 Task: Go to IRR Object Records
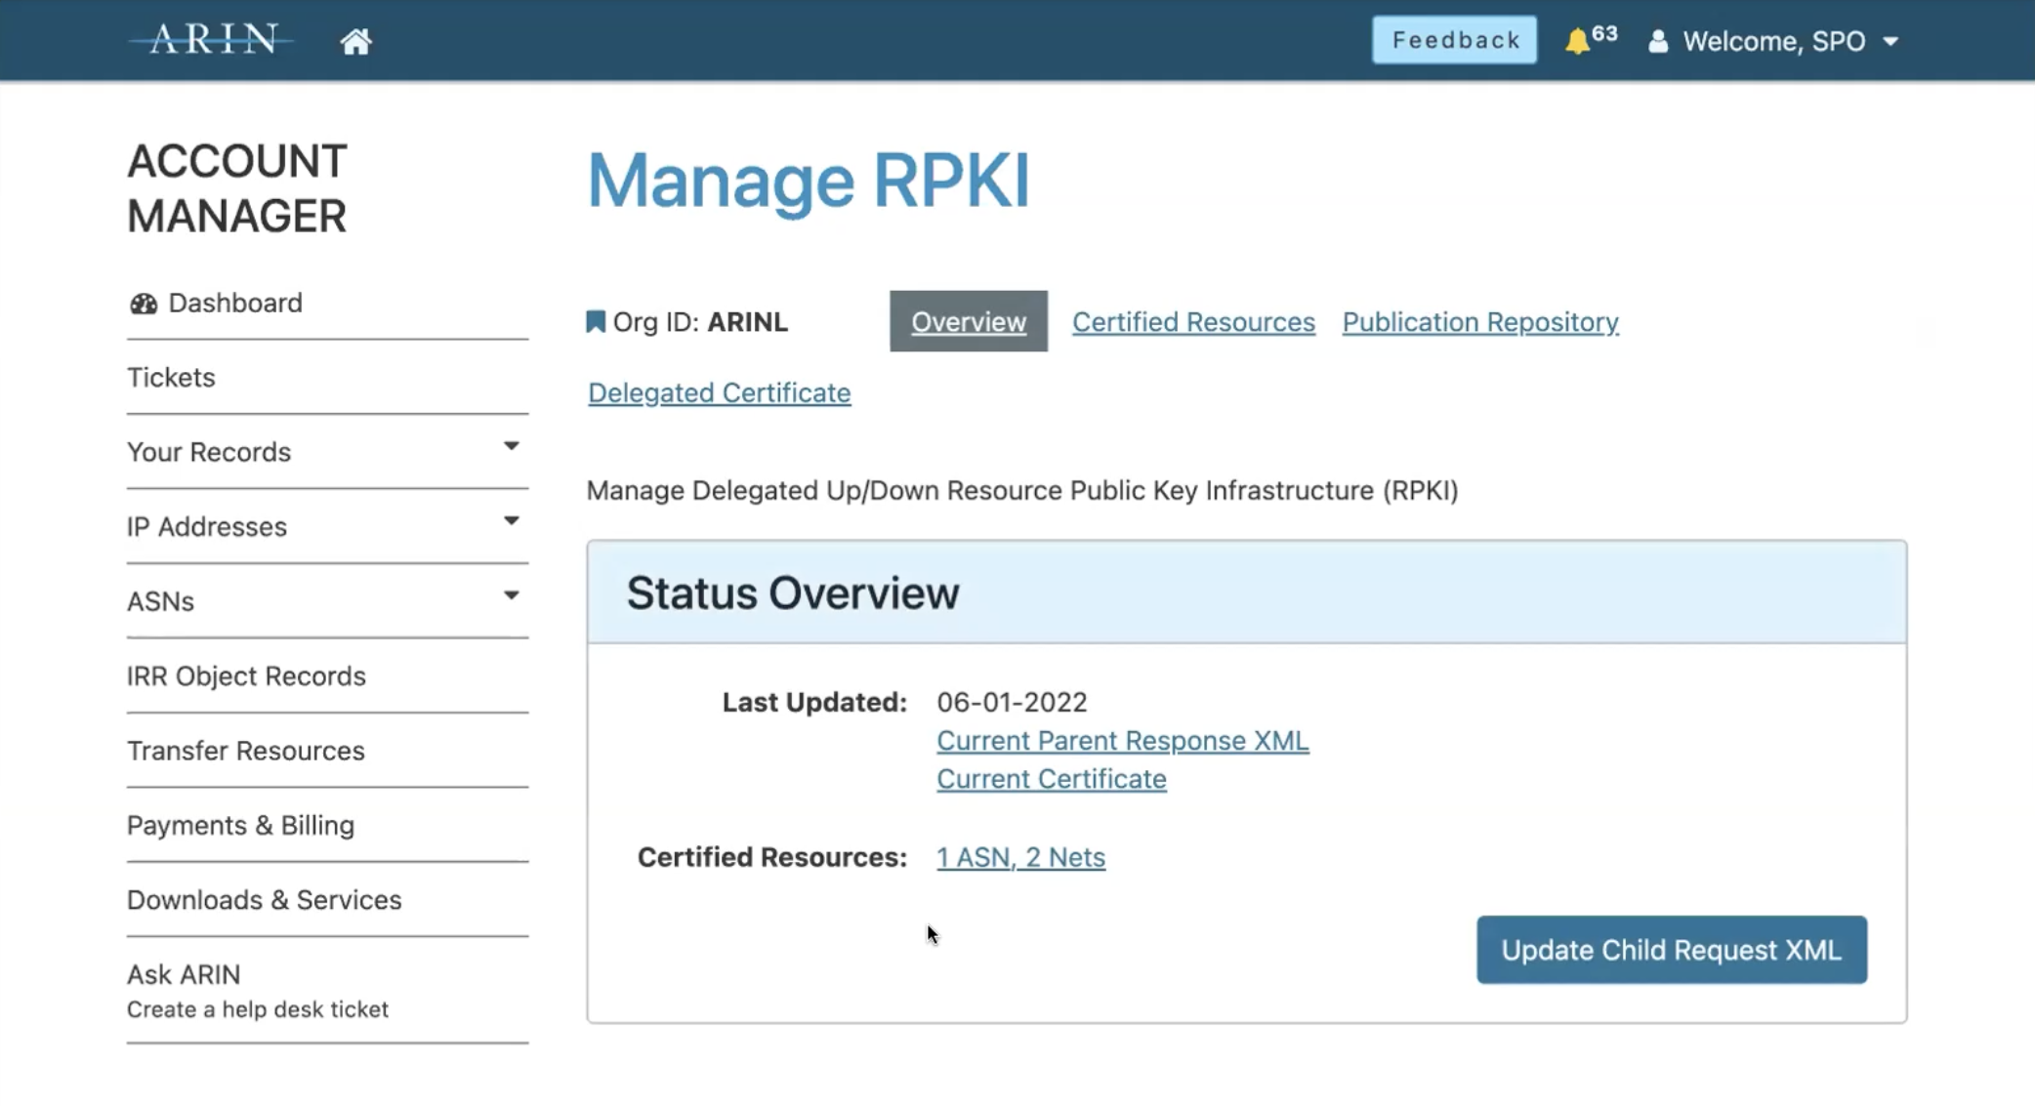pyautogui.click(x=246, y=676)
